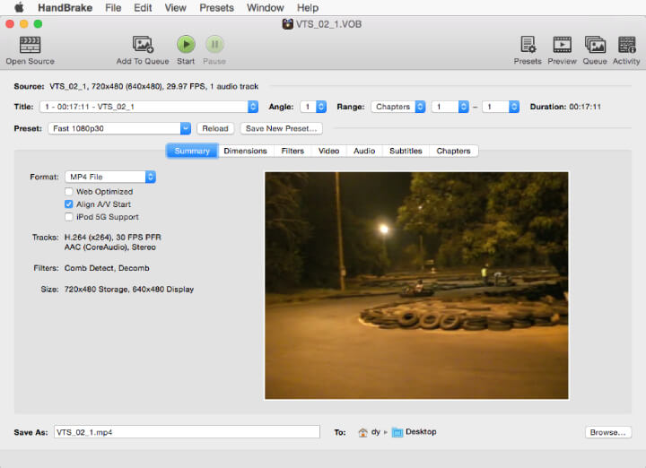Image resolution: width=646 pixels, height=468 pixels.
Task: Open the Presets panel icon
Action: 528,44
